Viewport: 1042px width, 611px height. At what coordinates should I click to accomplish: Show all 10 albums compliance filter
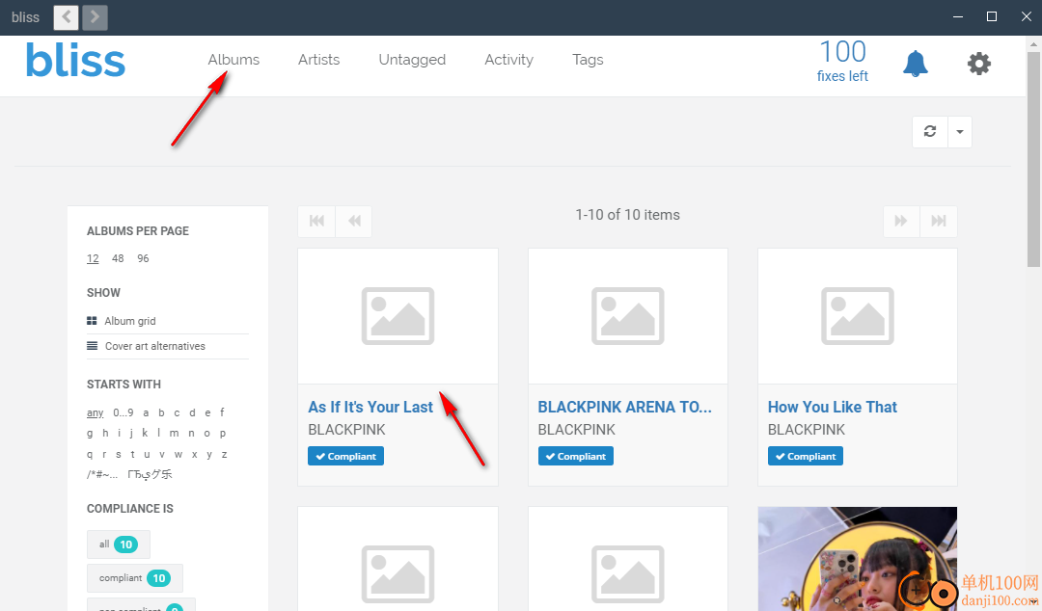pyautogui.click(x=119, y=545)
